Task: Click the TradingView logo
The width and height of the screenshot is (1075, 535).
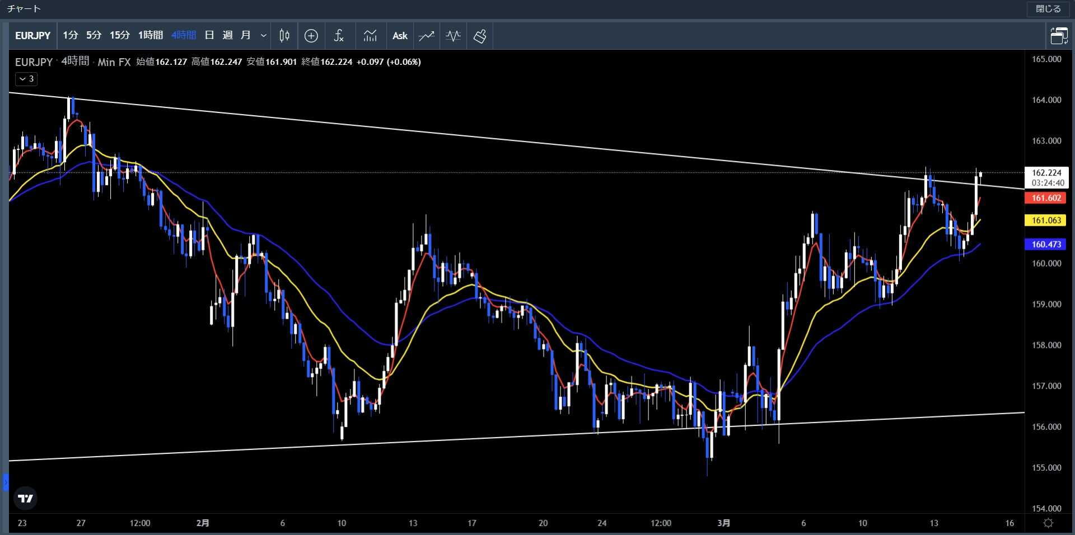Action: [x=26, y=498]
